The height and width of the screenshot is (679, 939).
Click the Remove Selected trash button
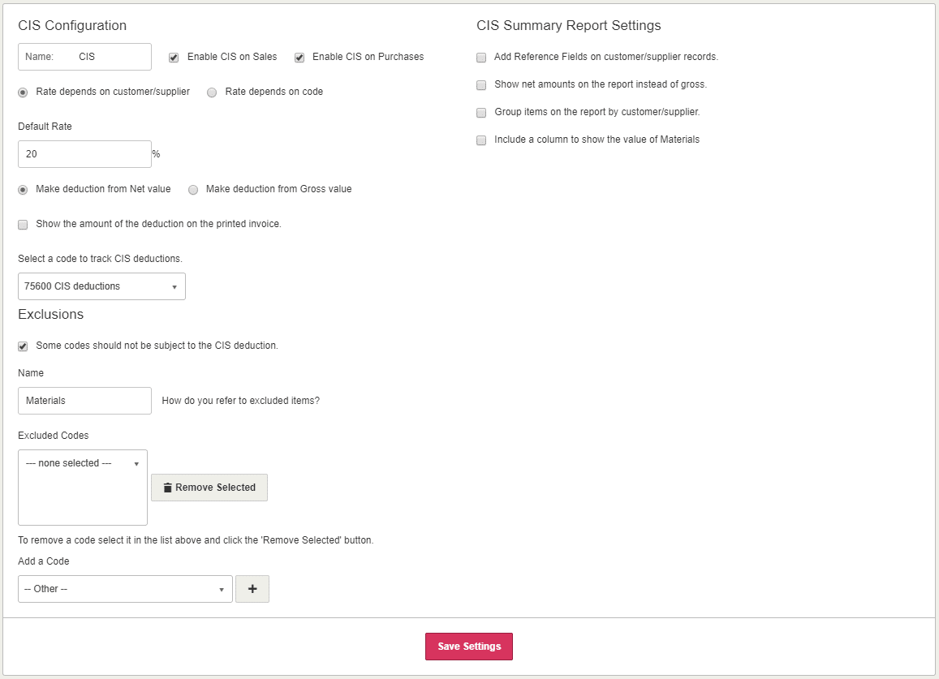(x=209, y=488)
